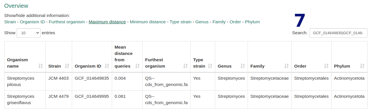Sort by Mean distance from queries icon
This screenshot has height=109, width=371.
click(x=137, y=66)
